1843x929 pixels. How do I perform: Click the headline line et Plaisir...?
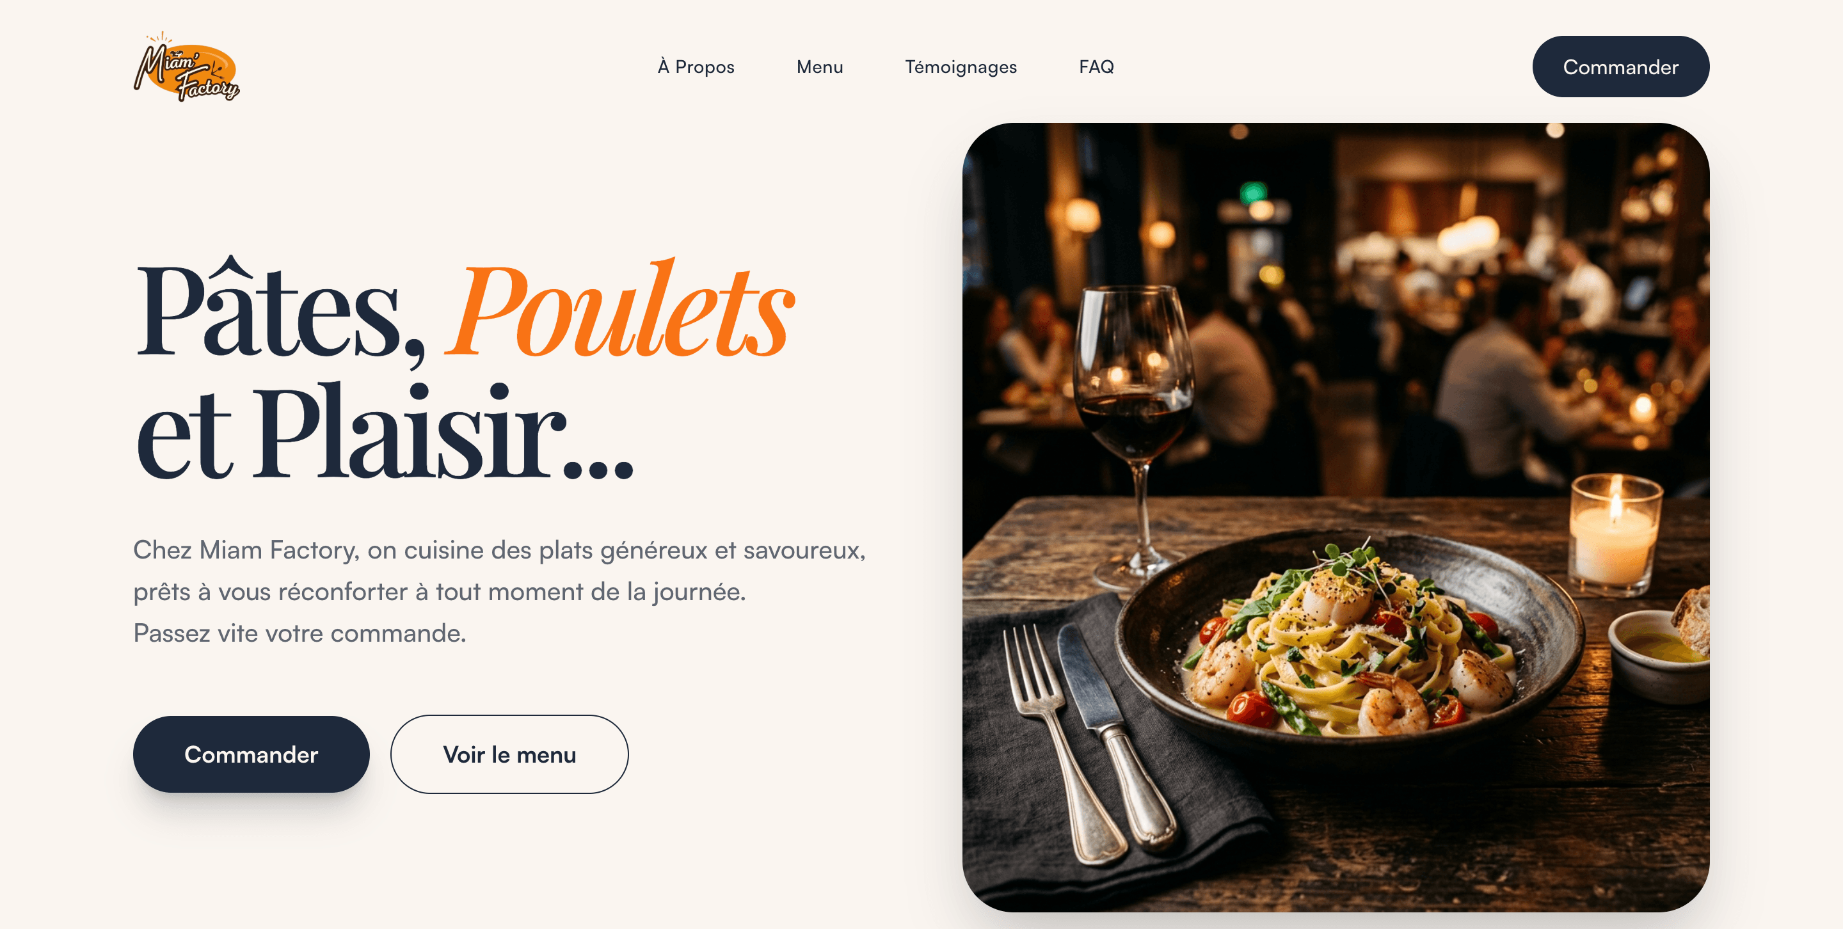[x=385, y=431]
